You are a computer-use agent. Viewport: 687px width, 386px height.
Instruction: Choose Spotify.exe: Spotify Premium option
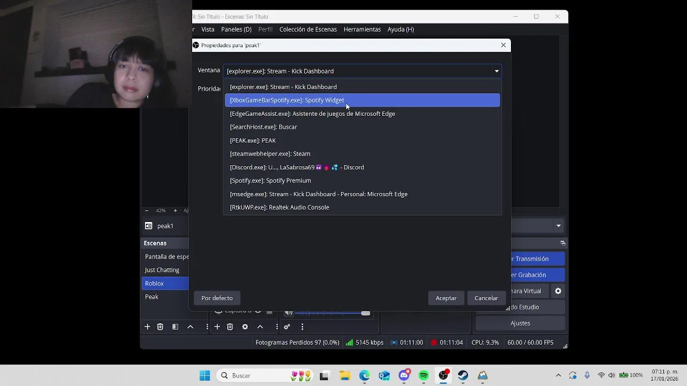362,181
